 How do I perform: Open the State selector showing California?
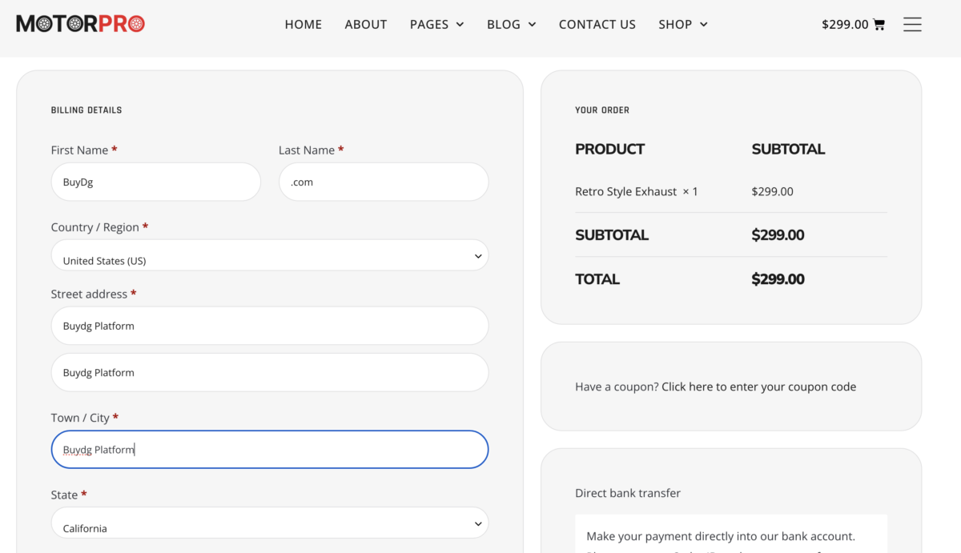point(270,523)
